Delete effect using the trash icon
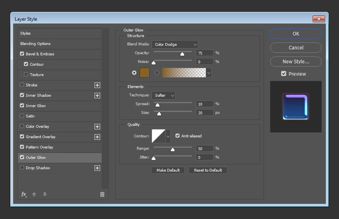This screenshot has height=219, width=339. coord(102,194)
